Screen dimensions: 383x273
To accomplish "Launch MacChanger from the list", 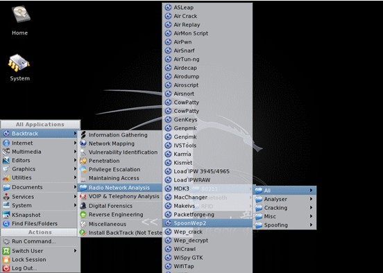I will click(207, 197).
